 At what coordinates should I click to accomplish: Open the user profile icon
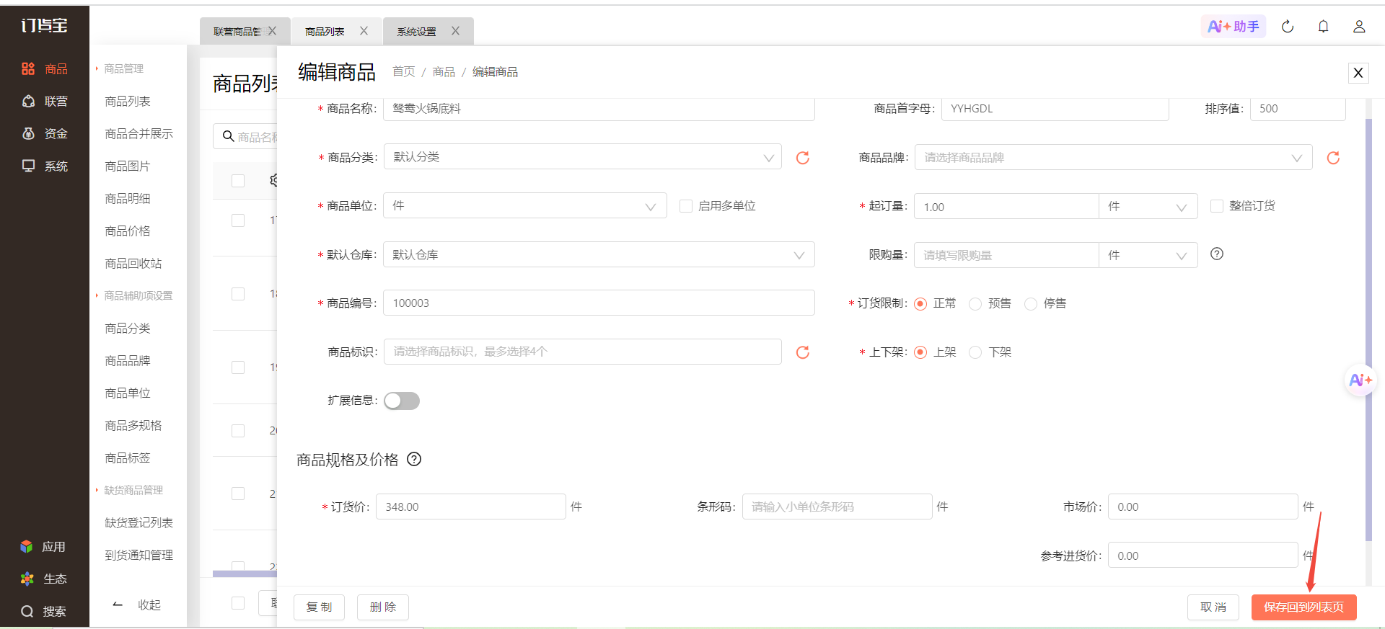[1359, 27]
